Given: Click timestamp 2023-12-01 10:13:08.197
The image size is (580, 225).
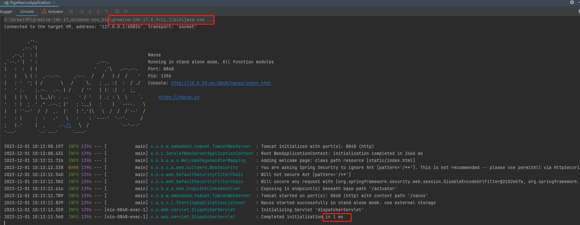Looking at the screenshot, I should coord(33,147).
